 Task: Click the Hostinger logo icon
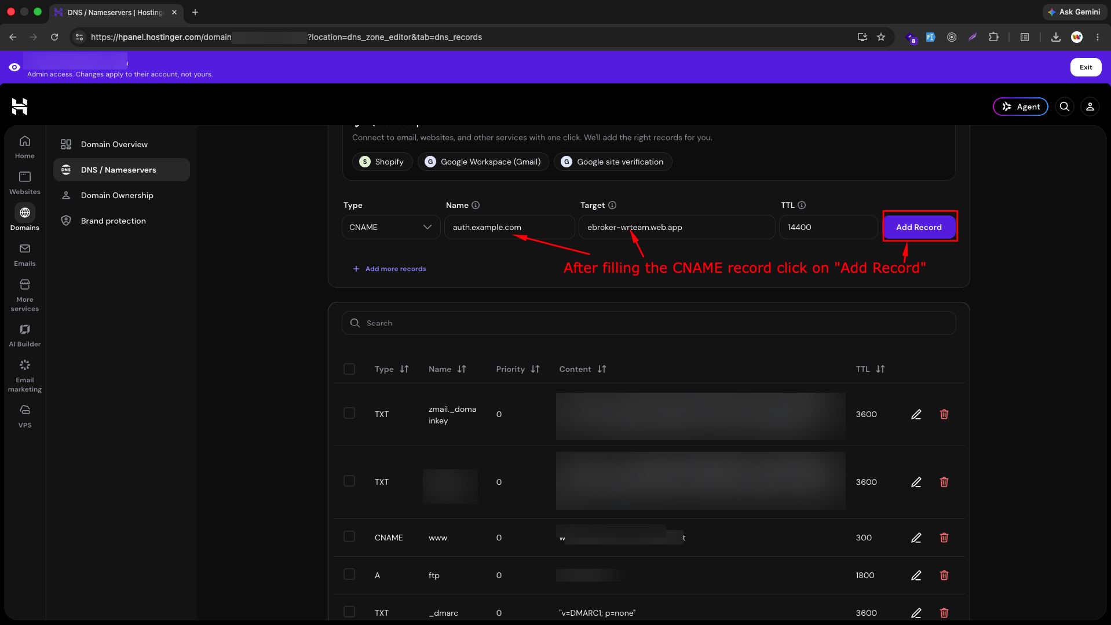pyautogui.click(x=20, y=107)
